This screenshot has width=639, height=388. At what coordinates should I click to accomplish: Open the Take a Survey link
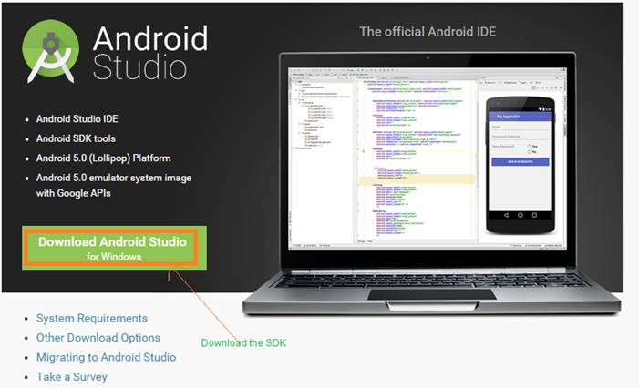(71, 376)
